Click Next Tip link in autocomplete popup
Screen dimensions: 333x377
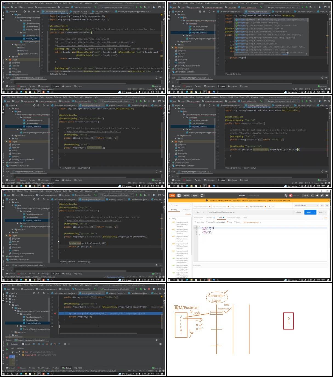point(285,54)
